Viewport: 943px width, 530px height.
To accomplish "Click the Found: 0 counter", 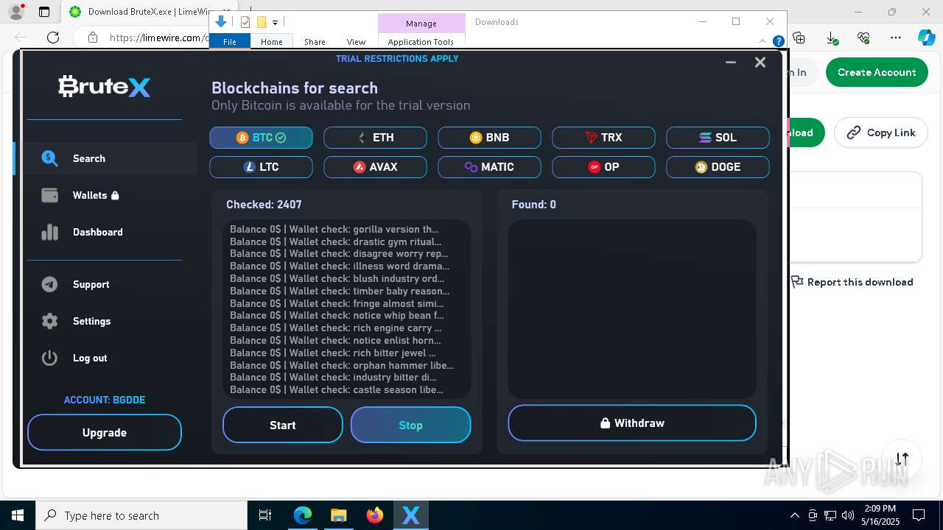I will pos(534,205).
